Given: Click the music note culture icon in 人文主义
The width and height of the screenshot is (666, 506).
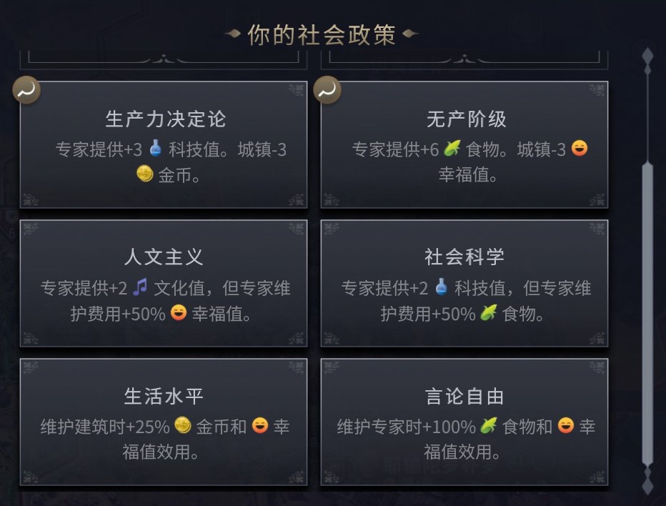Looking at the screenshot, I should pos(140,287).
